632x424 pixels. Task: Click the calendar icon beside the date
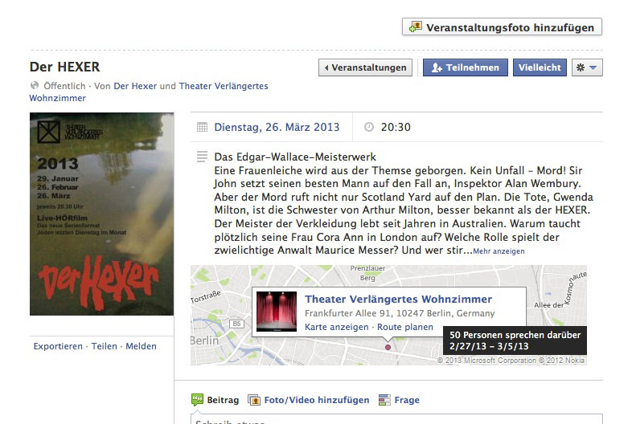coord(202,127)
